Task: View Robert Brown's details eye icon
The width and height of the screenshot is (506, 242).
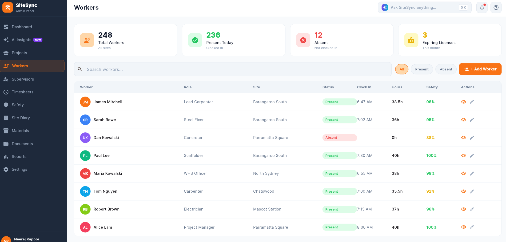Action: [464, 209]
